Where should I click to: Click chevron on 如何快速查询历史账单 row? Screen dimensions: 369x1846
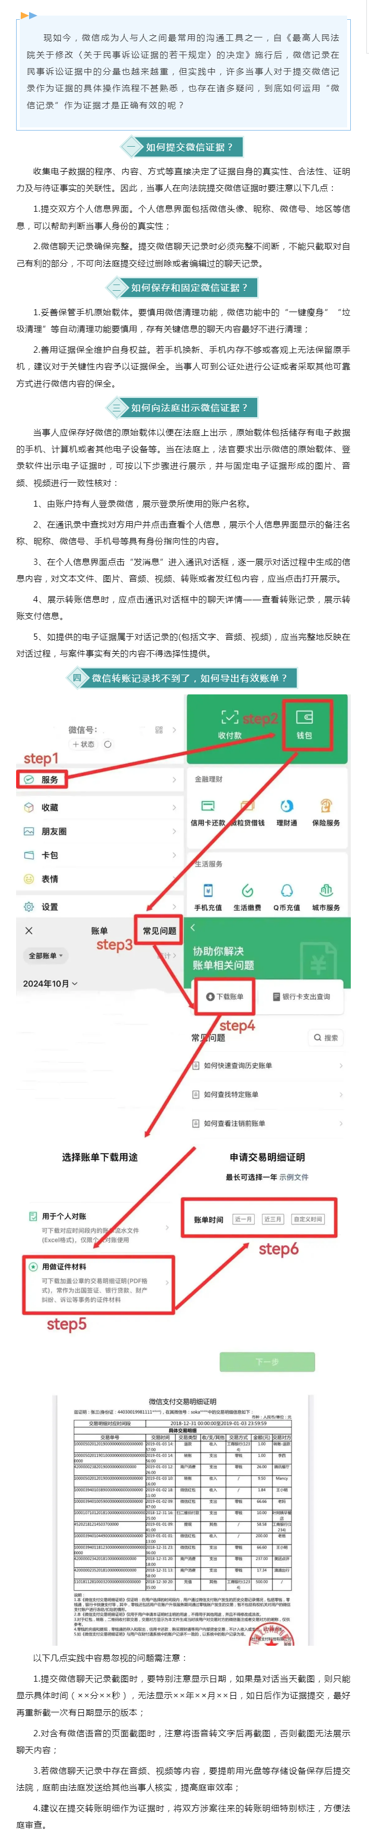click(340, 1065)
